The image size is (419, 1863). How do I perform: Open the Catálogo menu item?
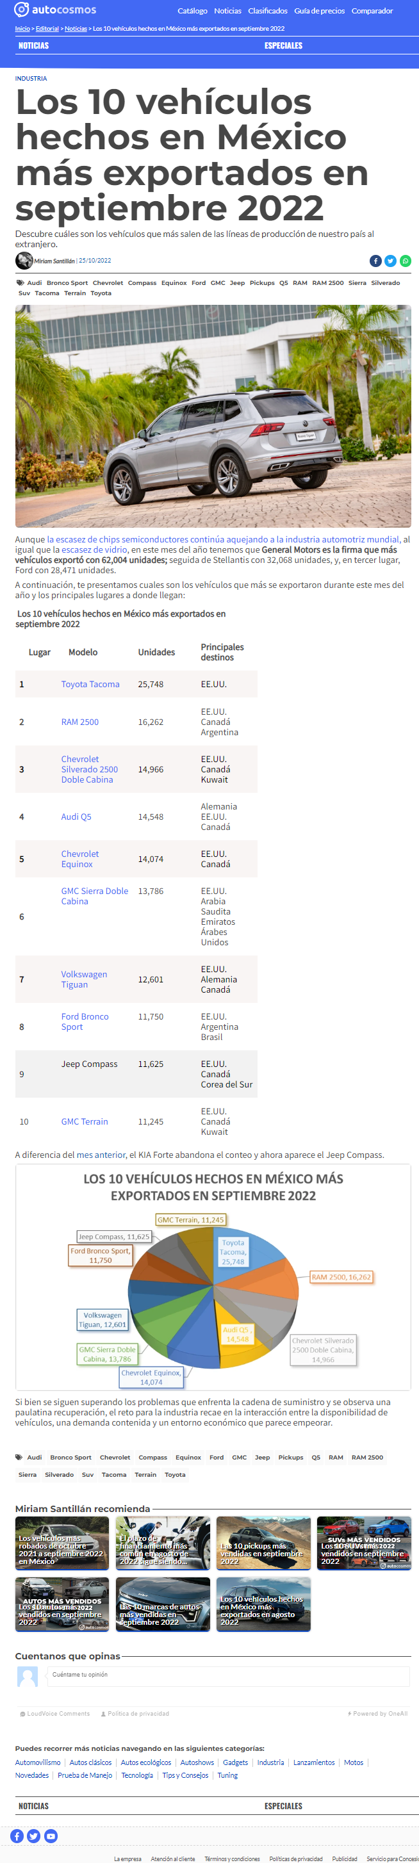click(192, 11)
